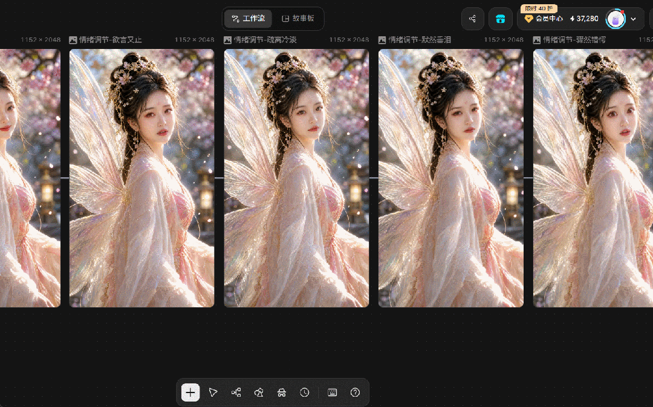Switch to the 工作流 tab
Image resolution: width=653 pixels, height=407 pixels.
click(249, 18)
